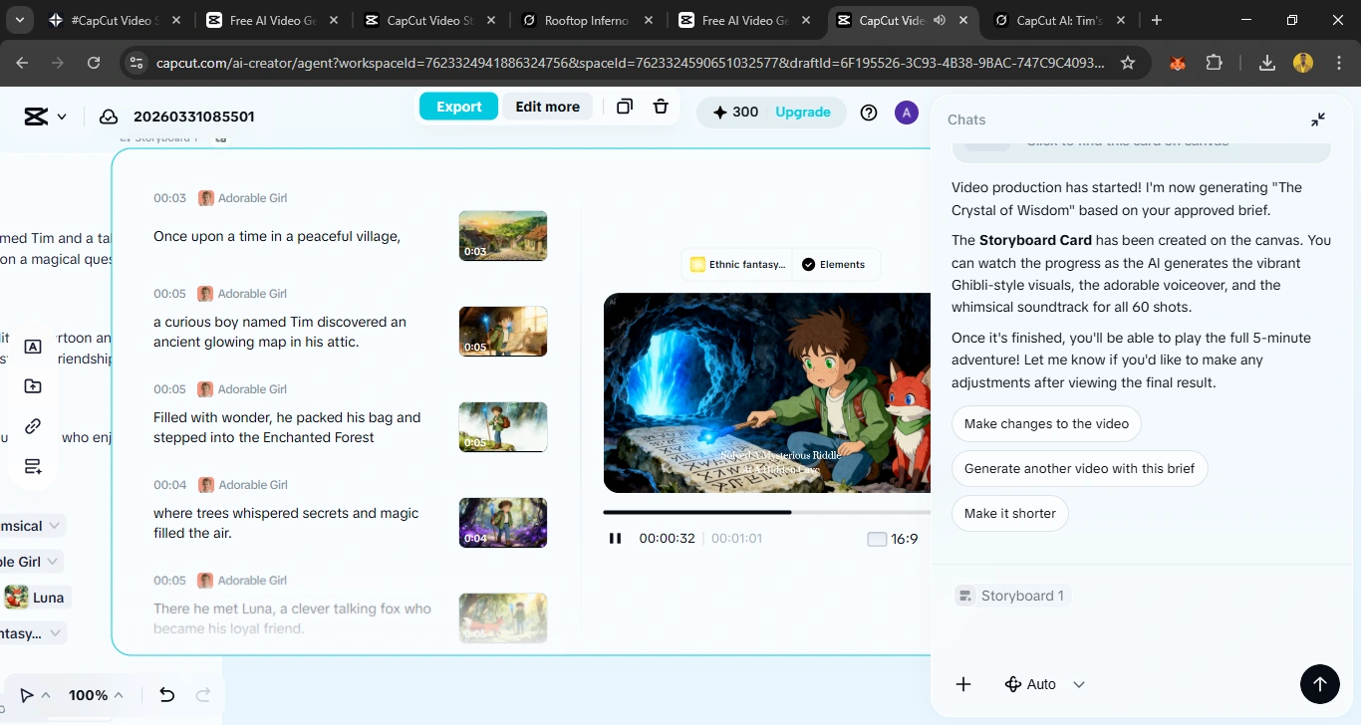The height and width of the screenshot is (725, 1361).
Task: Click the Luna character chip
Action: click(37, 598)
